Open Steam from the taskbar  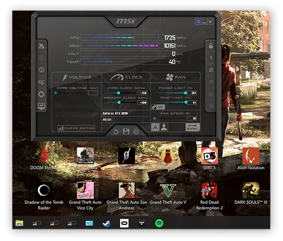pyautogui.click(x=107, y=223)
